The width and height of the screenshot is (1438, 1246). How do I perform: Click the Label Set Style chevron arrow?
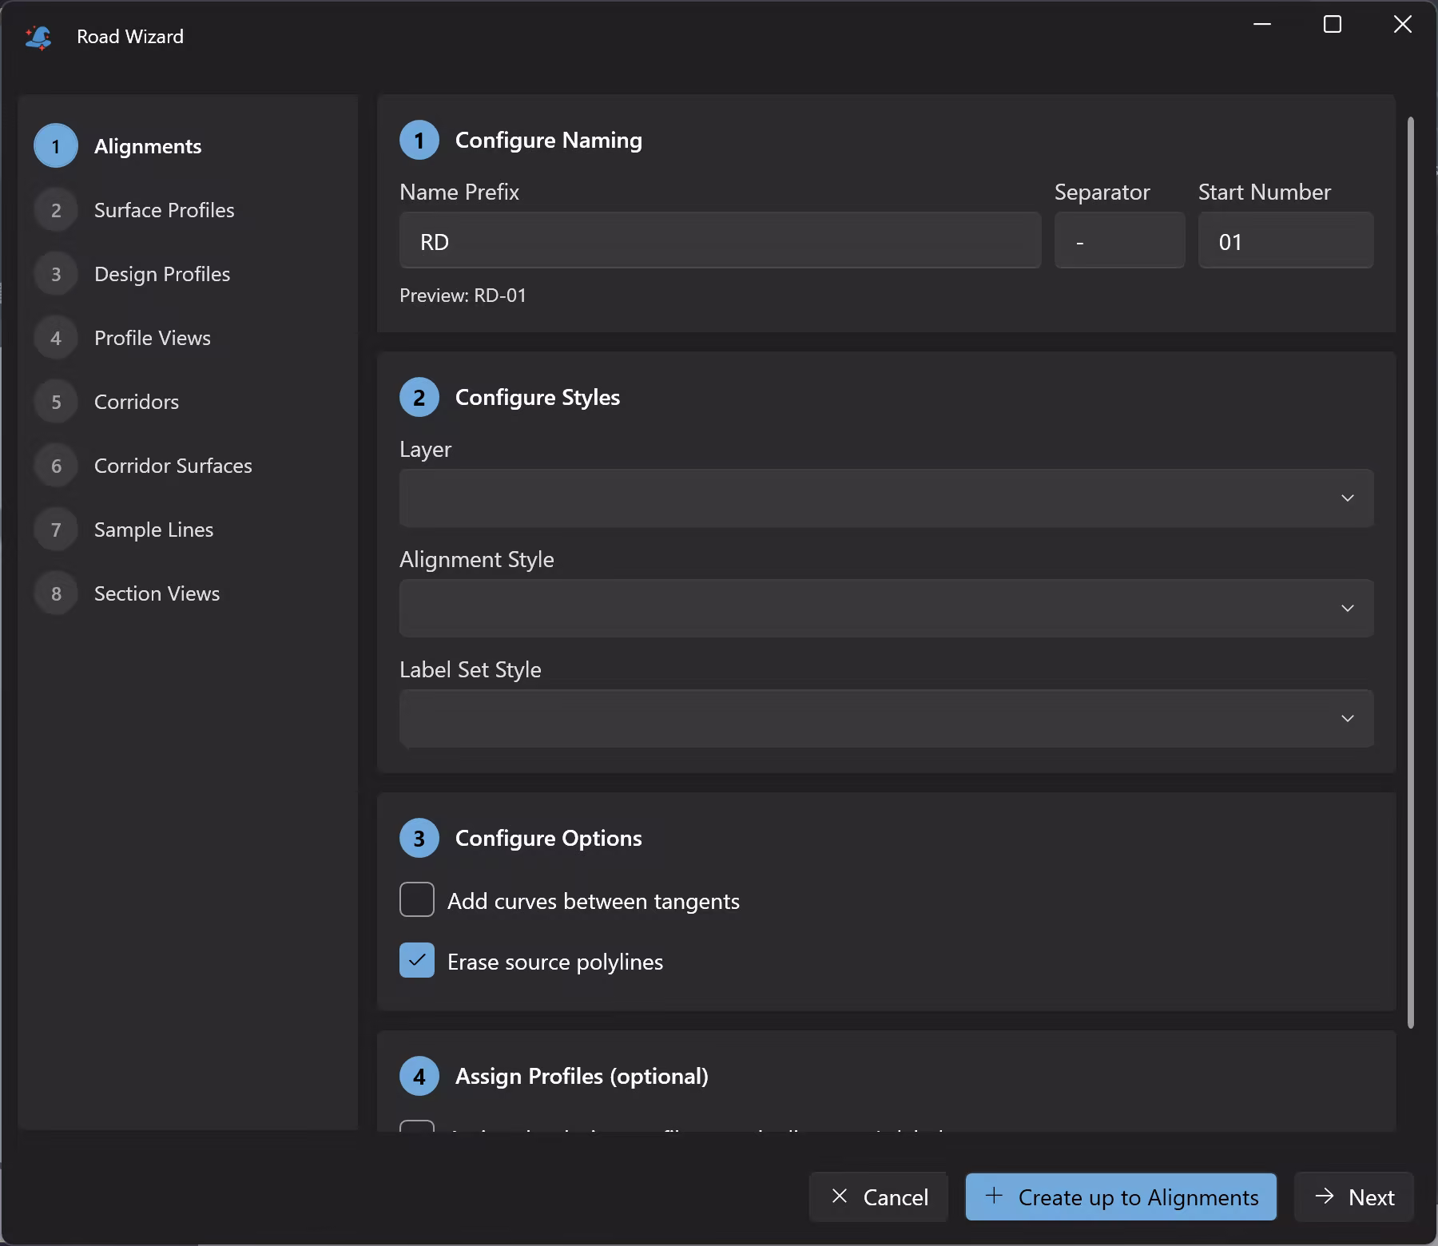point(1348,718)
